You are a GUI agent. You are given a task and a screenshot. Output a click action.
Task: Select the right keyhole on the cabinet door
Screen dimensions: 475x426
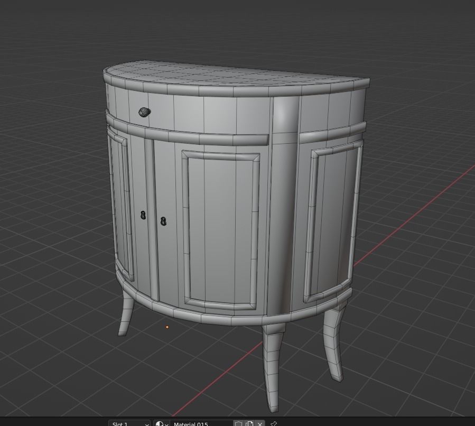coord(163,221)
